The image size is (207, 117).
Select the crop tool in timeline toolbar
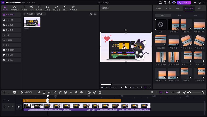point(60,93)
